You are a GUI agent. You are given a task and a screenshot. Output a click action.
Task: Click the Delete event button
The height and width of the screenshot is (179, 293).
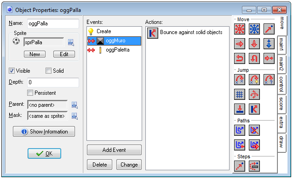click(x=100, y=165)
